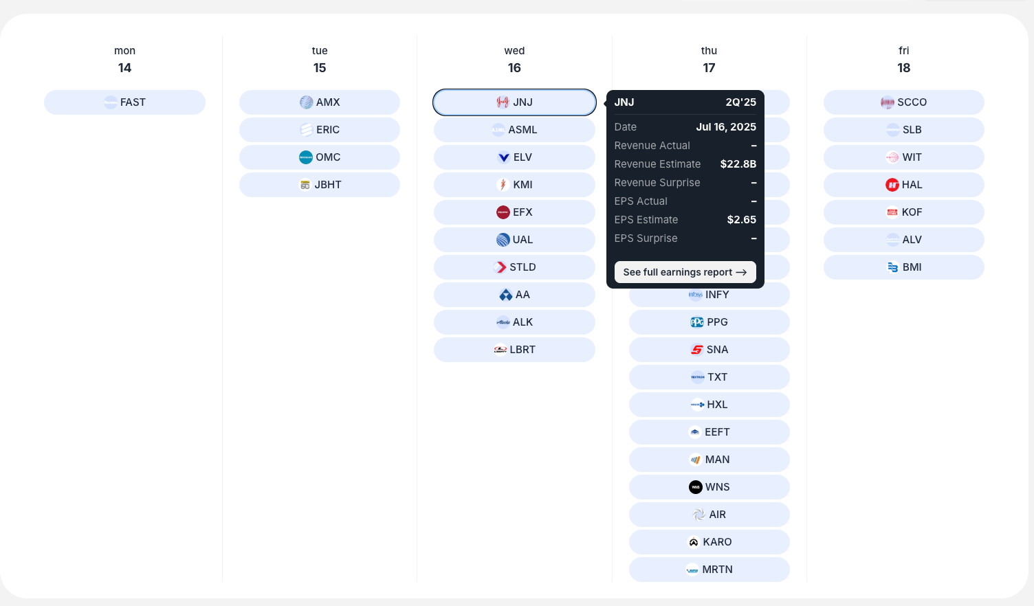Select the UAL earnings entry
This screenshot has width=1034, height=606.
514,240
